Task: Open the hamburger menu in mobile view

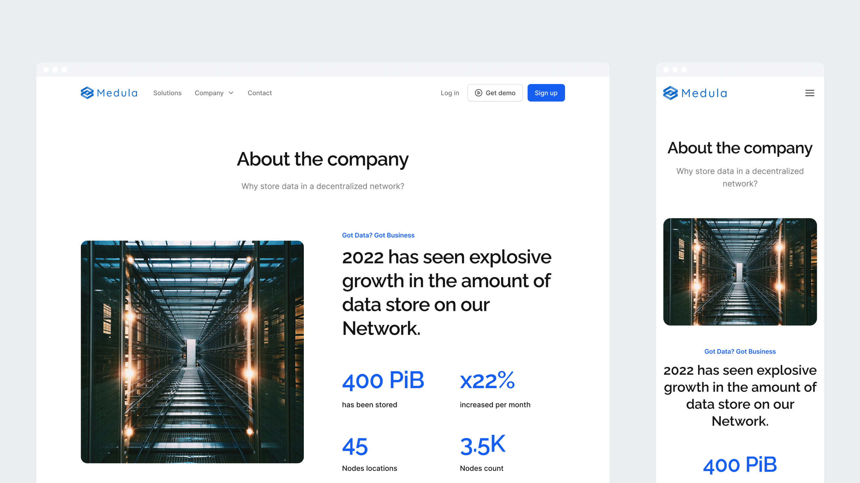Action: pyautogui.click(x=810, y=93)
